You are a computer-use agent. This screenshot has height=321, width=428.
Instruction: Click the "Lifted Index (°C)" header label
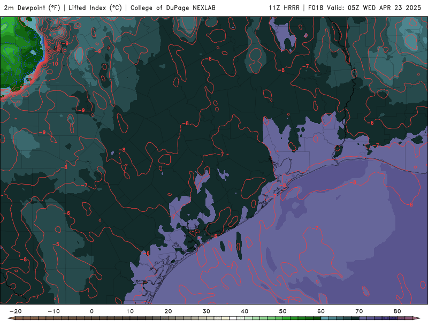(x=95, y=7)
